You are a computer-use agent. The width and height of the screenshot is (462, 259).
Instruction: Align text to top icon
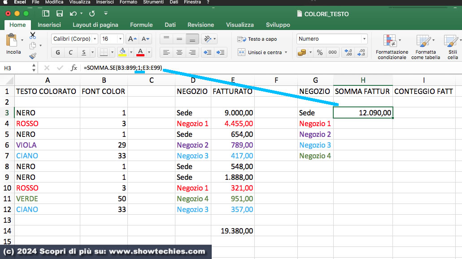pos(166,39)
